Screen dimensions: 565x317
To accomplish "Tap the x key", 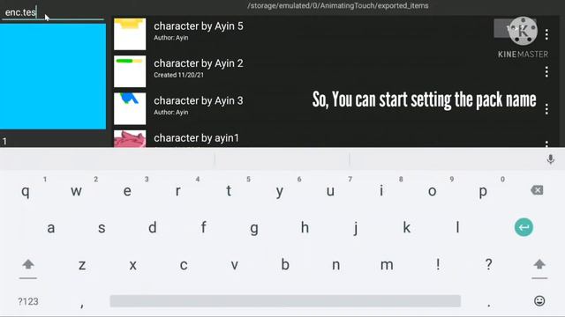I will [132, 265].
